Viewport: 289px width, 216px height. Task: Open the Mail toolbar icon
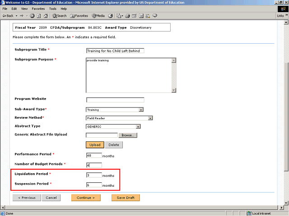119,16
